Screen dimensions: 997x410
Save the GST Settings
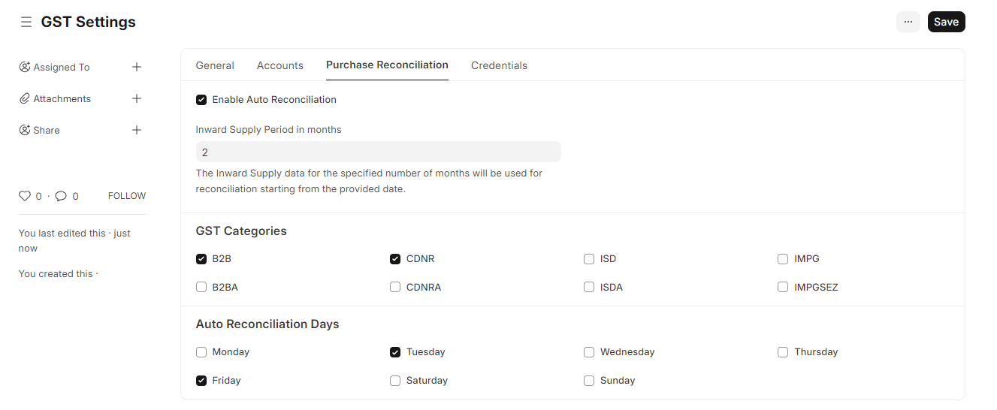point(947,22)
